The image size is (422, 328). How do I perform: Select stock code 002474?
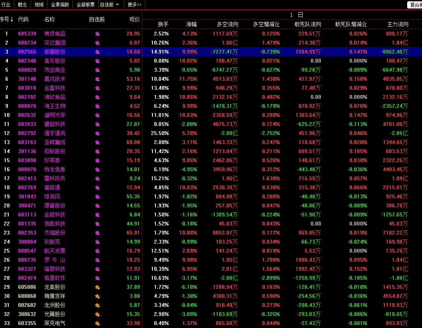click(27, 278)
